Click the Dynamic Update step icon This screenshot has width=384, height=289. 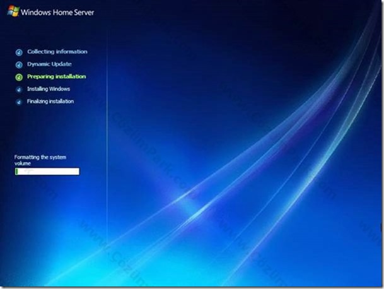pyautogui.click(x=19, y=65)
